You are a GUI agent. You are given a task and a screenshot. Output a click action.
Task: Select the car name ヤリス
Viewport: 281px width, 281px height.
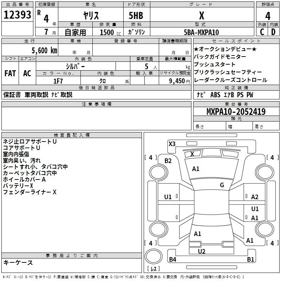pos(90,15)
